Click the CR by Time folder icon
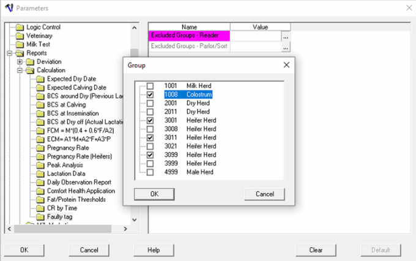 pyautogui.click(x=40, y=208)
